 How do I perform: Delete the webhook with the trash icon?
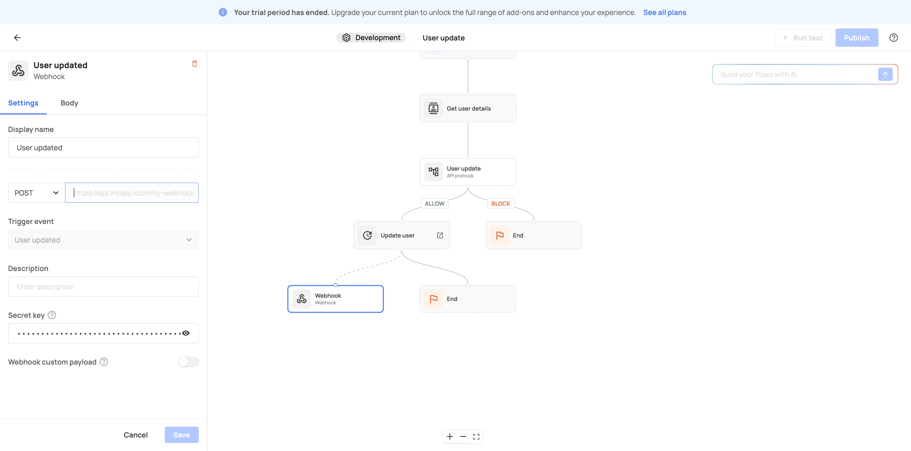(x=194, y=64)
